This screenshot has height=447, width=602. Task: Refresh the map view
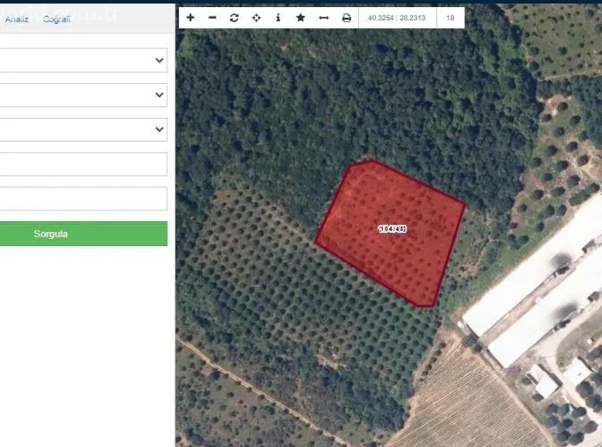(x=234, y=18)
